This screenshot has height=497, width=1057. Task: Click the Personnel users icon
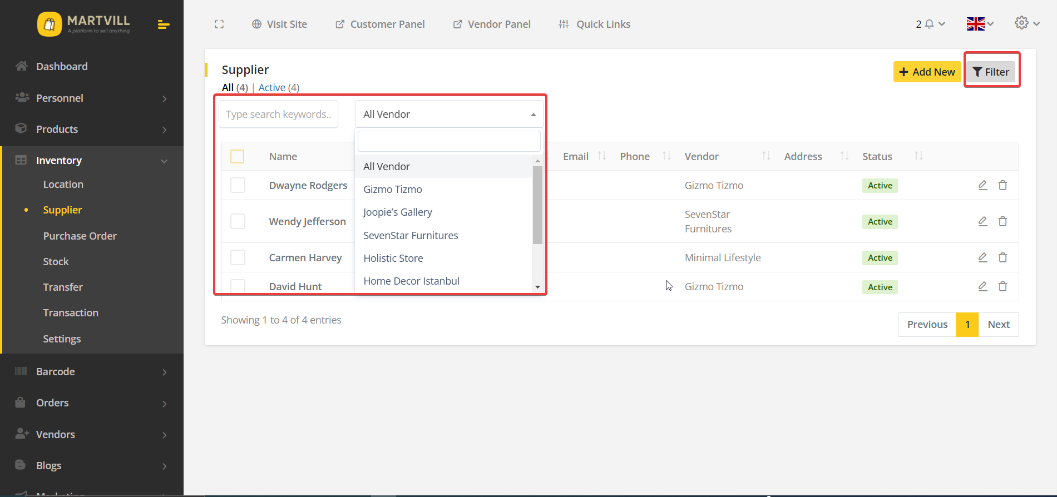(22, 97)
